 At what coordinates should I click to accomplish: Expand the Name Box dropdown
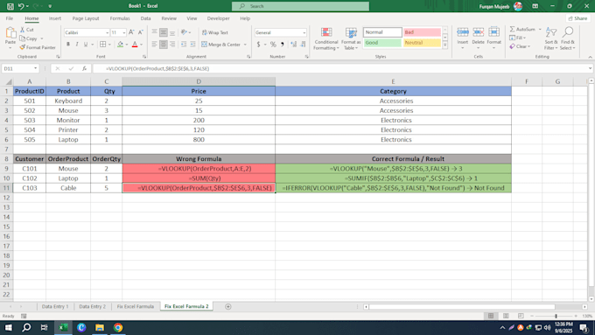[x=35, y=68]
